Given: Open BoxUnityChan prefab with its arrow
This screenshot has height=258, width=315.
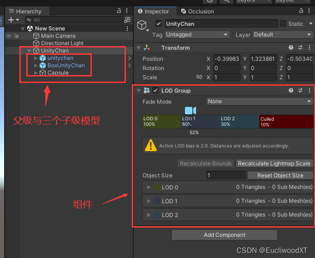Looking at the screenshot, I should coord(130,65).
